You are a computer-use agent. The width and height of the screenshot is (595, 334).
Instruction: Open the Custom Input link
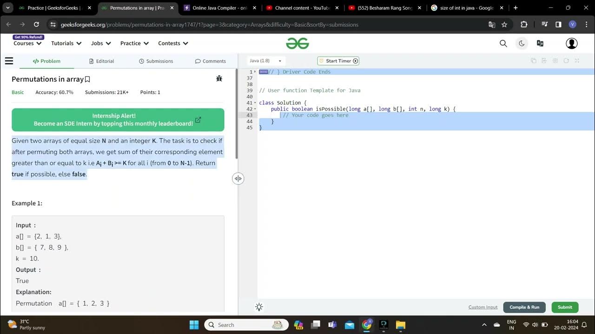point(483,307)
